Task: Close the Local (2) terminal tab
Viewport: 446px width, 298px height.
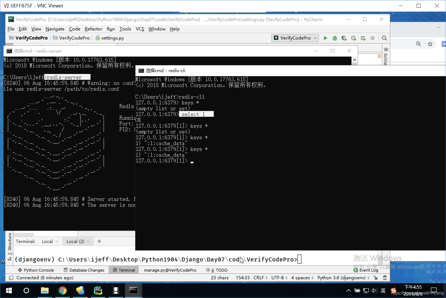Action: pyautogui.click(x=88, y=242)
